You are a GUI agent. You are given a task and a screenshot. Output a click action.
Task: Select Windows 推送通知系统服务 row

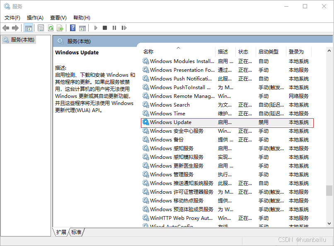click(x=227, y=183)
